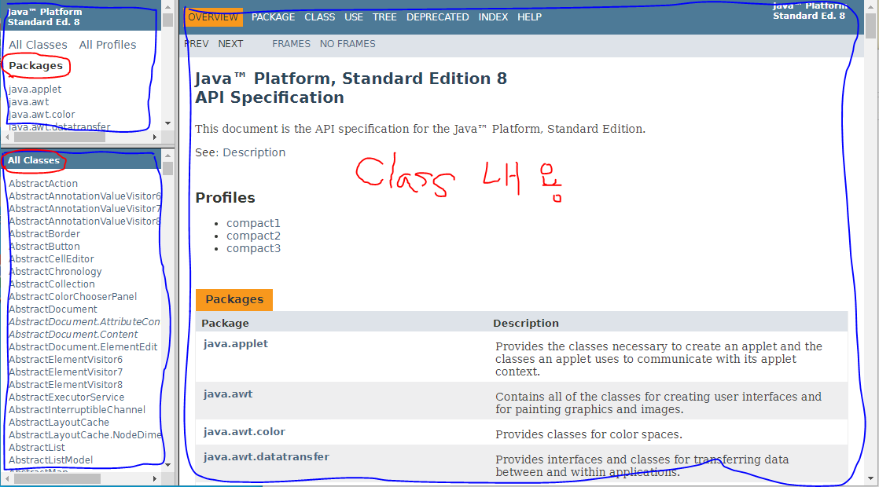The height and width of the screenshot is (487, 879).
Task: Click the class list frame's scroll-left arrow
Action: point(7,478)
